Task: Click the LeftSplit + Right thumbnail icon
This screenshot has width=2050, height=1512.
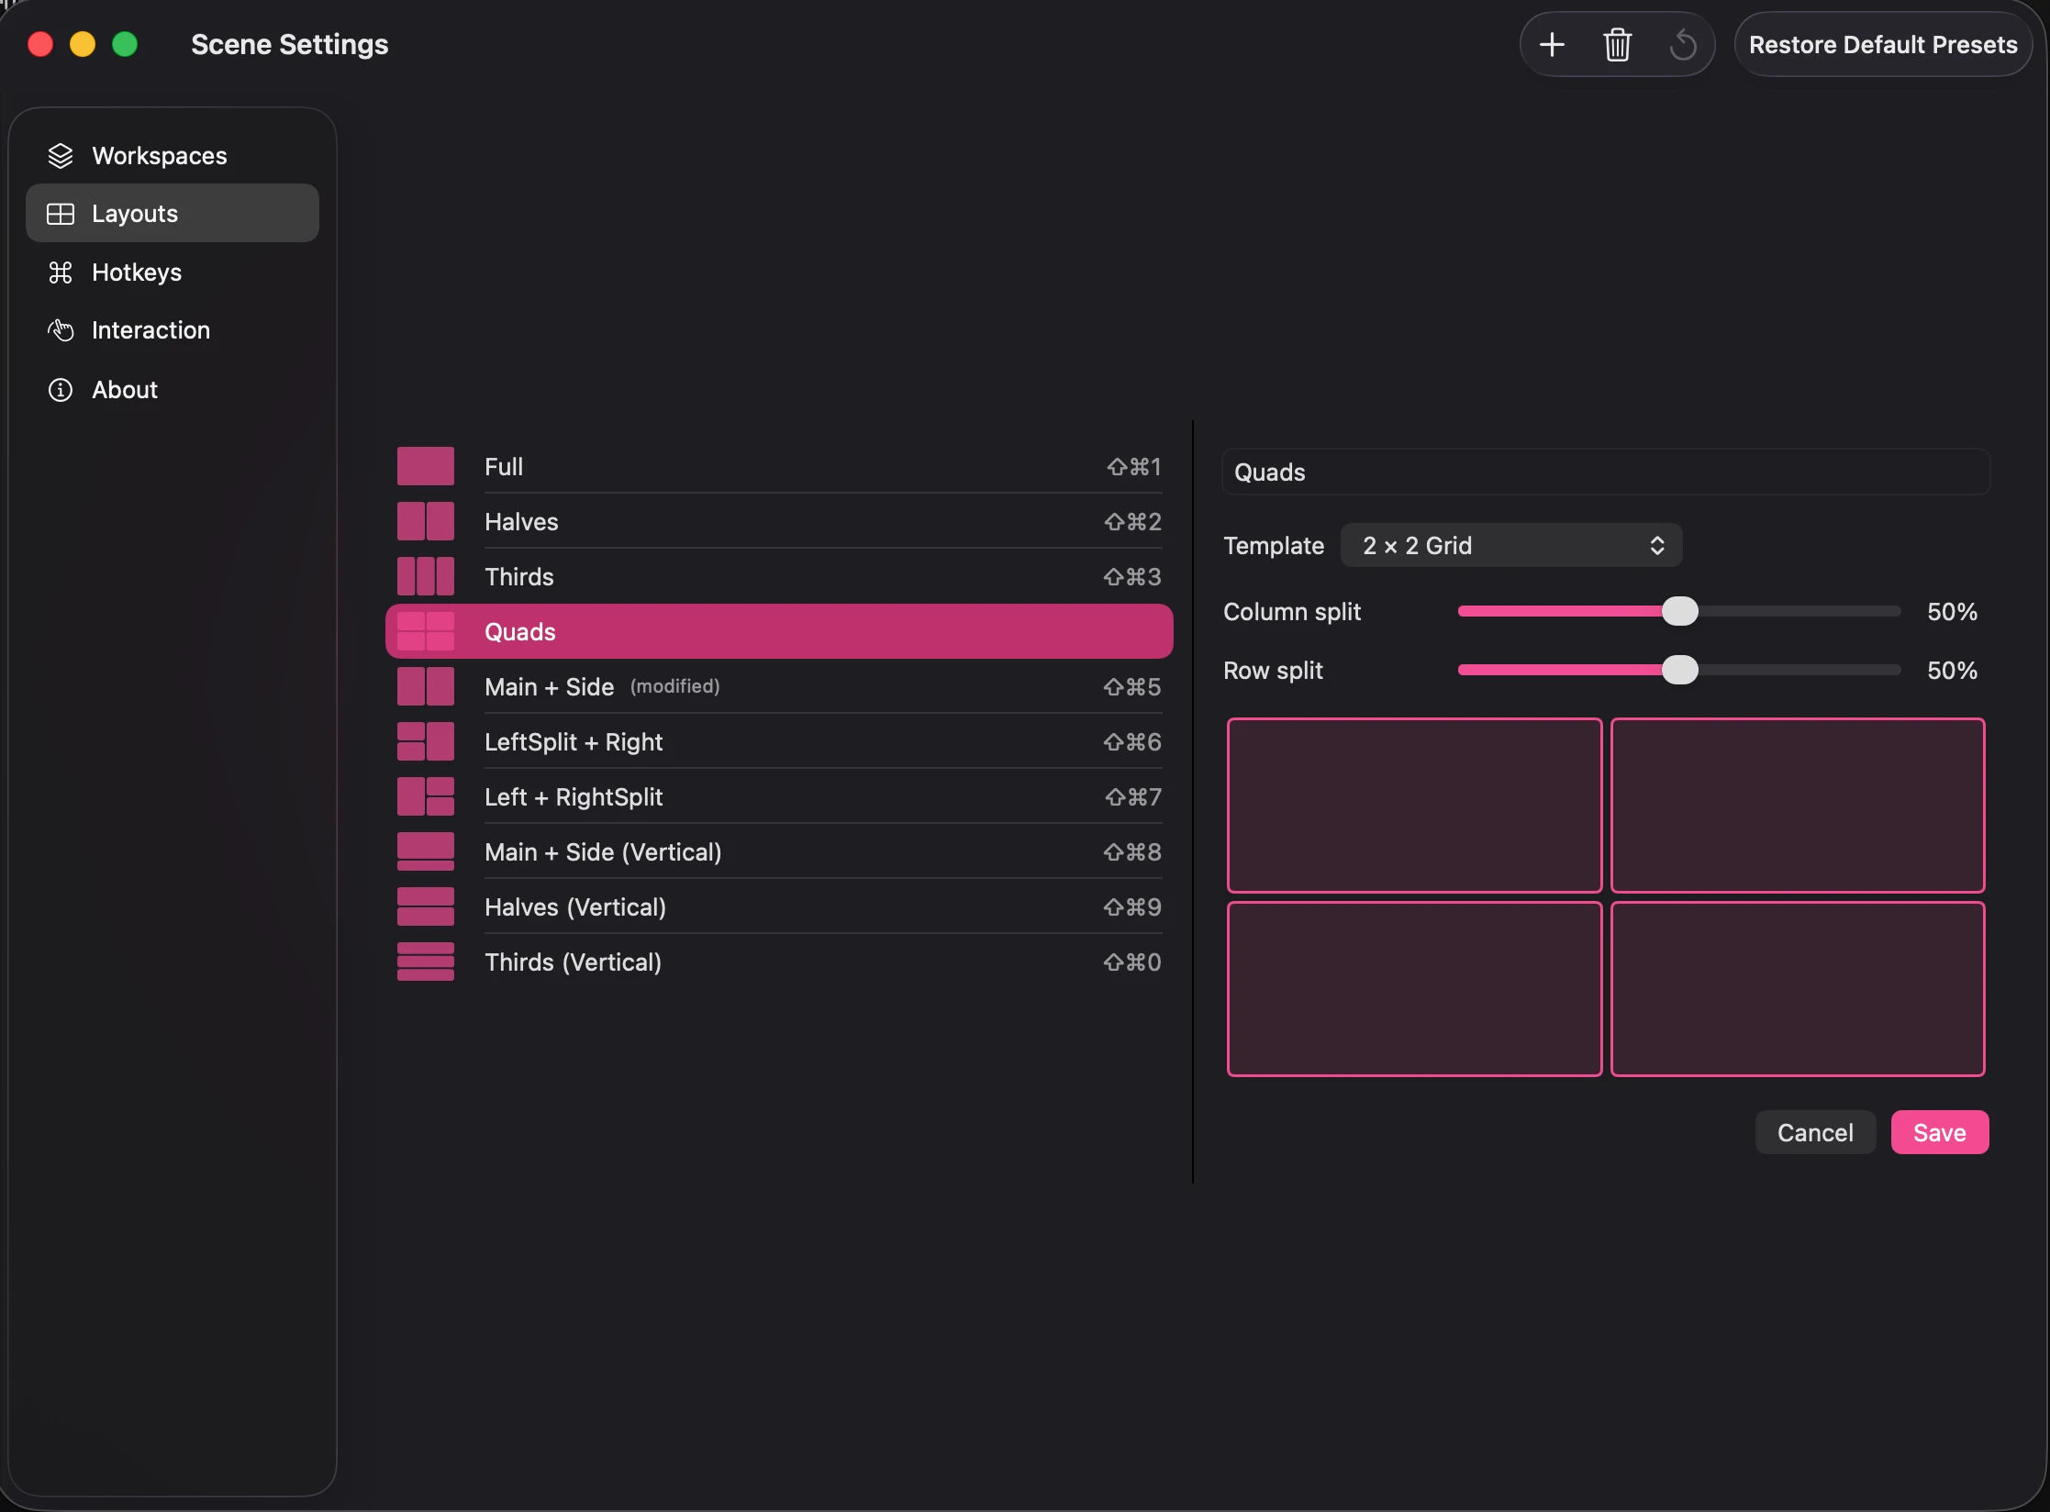Action: [426, 741]
